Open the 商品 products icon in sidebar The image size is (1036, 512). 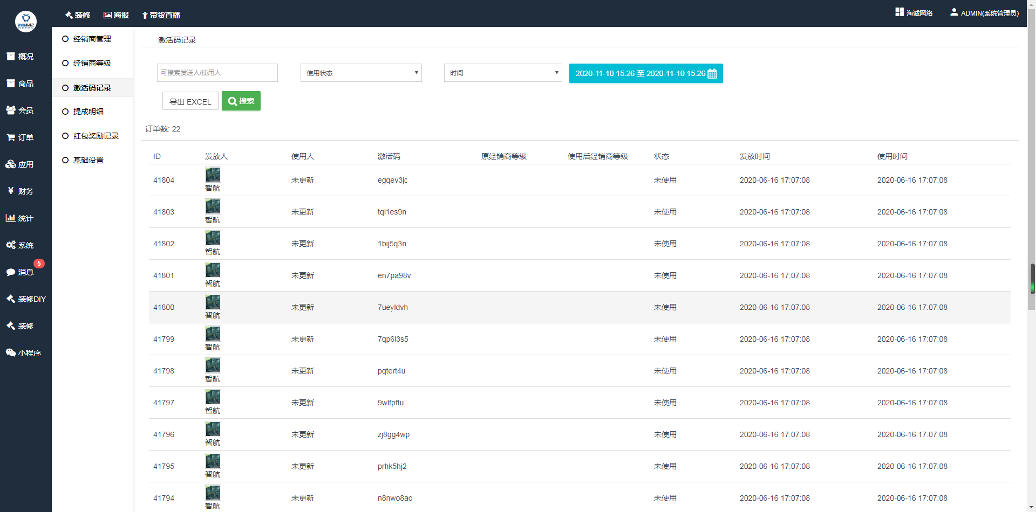11,83
